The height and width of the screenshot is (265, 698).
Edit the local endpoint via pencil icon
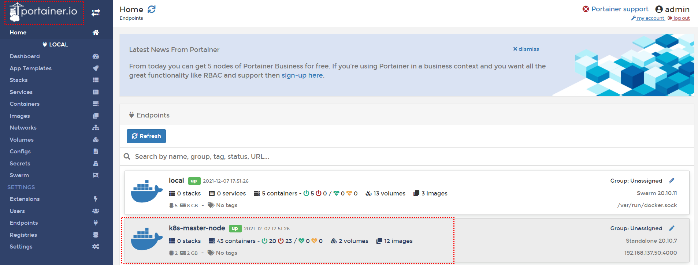click(672, 181)
